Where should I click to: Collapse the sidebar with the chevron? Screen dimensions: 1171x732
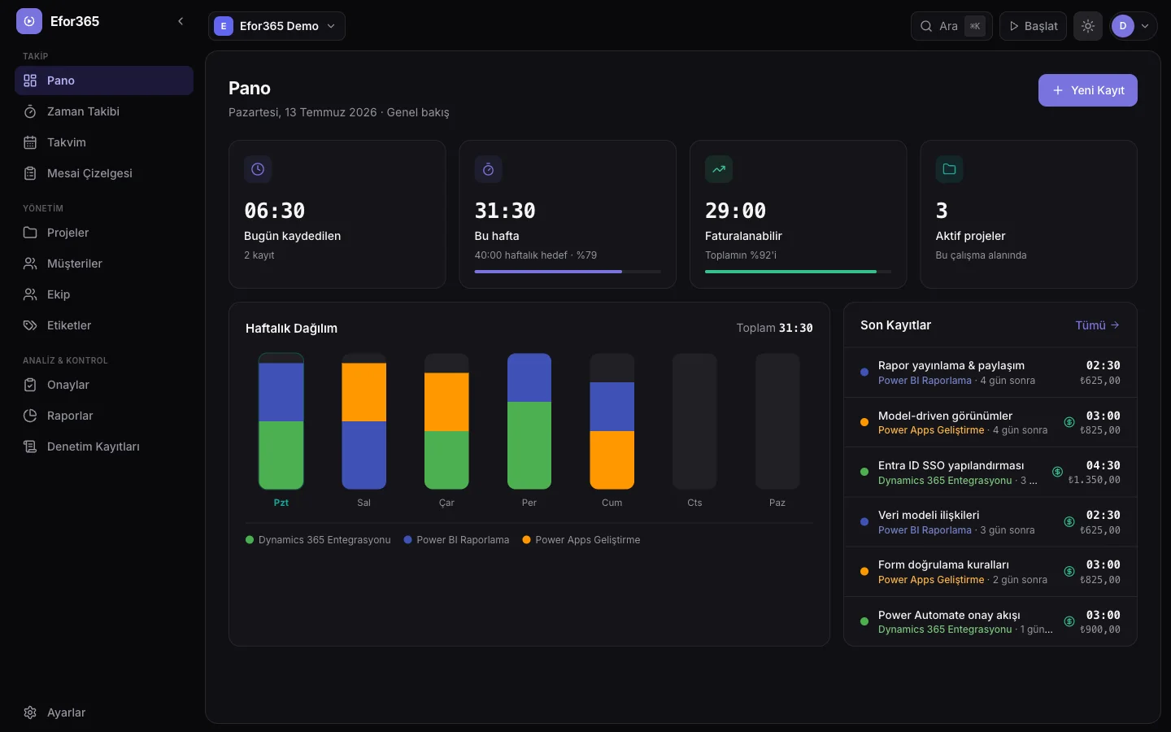(x=181, y=21)
